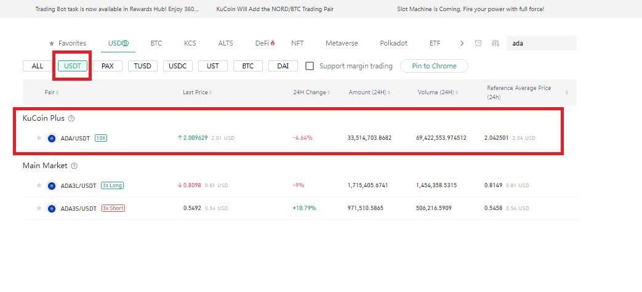Open the Metaverse market tab
Viewport: 642px width, 292px height.
coord(342,43)
